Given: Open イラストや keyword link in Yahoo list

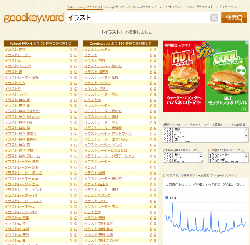Looking at the screenshot, I should pyautogui.click(x=13, y=89).
